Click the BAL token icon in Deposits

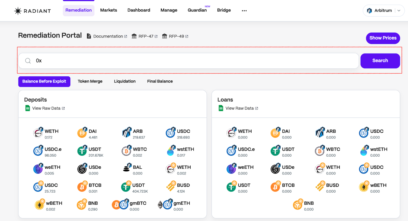126,169
